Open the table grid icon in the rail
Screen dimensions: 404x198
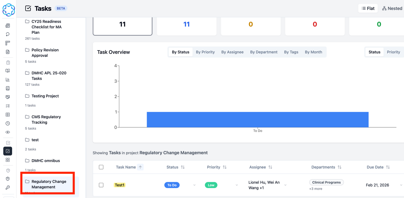(8, 115)
